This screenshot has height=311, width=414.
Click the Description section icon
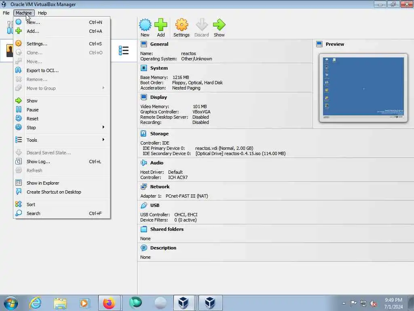[144, 248]
